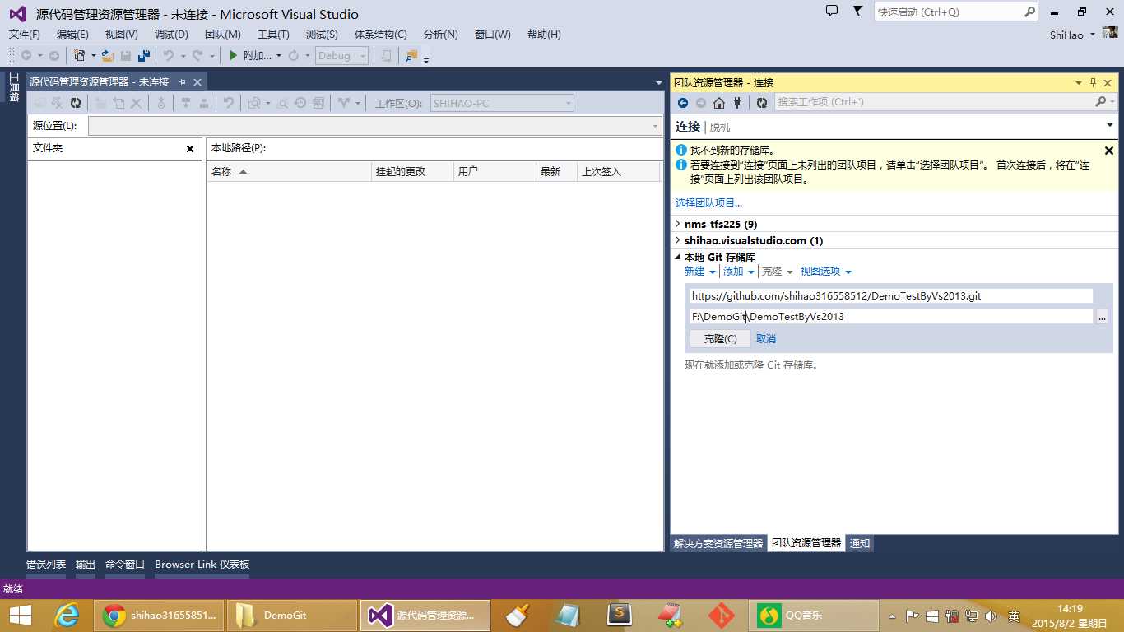Open Internet Explorer from the taskbar
Image resolution: width=1124 pixels, height=632 pixels.
click(67, 616)
